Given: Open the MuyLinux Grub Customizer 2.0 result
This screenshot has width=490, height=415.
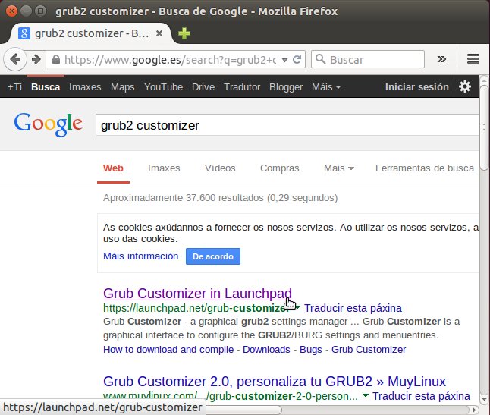Looking at the screenshot, I should coord(275,382).
